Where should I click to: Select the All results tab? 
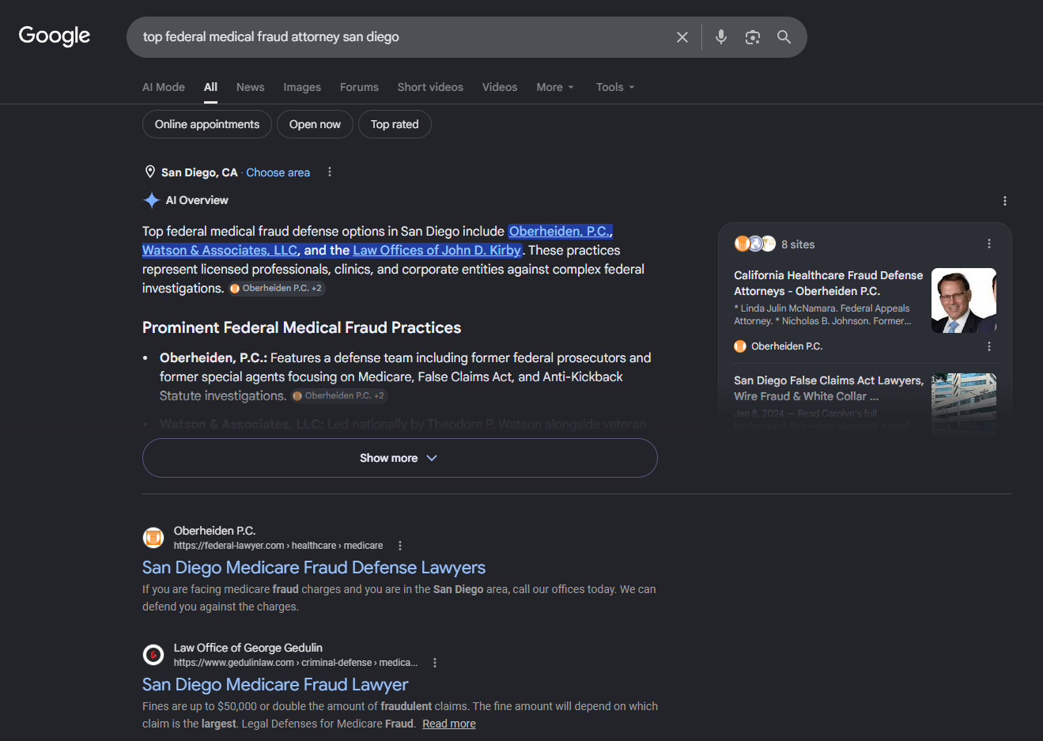click(x=210, y=87)
